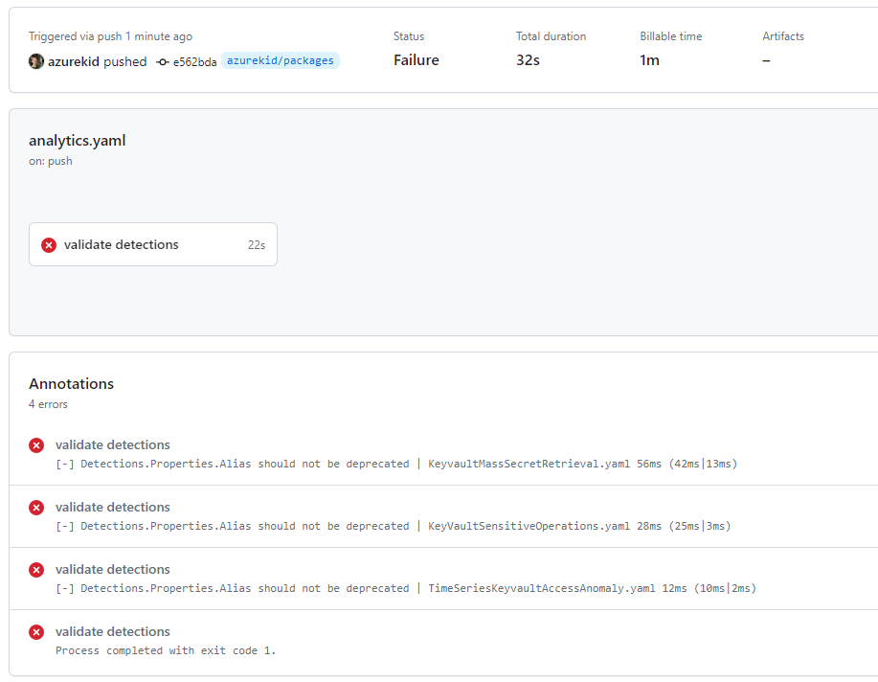Click azurekid's avatar image
The image size is (878, 682).
tap(35, 60)
